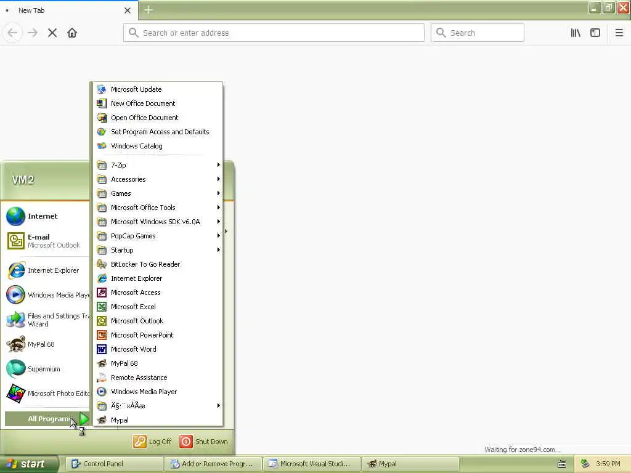Close the New Tab tab
Viewport: 631px width, 473px height.
coord(128,10)
